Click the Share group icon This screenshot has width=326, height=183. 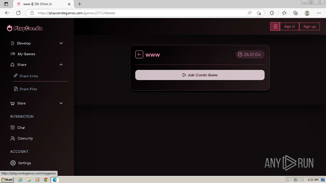click(12, 65)
